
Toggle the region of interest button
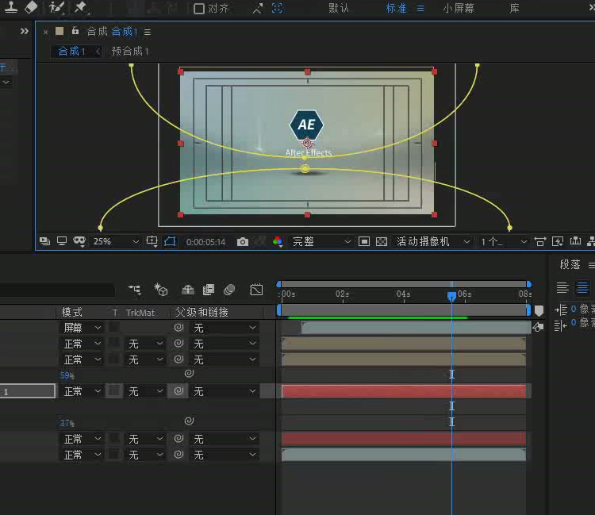point(363,241)
